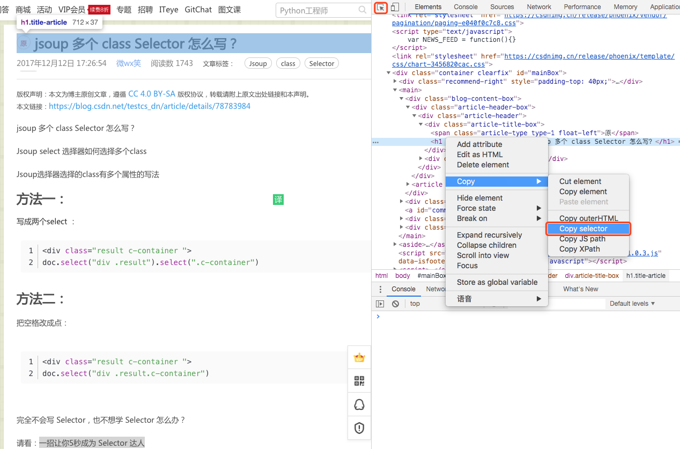Clear the console with the ban icon
Image resolution: width=680 pixels, height=449 pixels.
(x=395, y=304)
